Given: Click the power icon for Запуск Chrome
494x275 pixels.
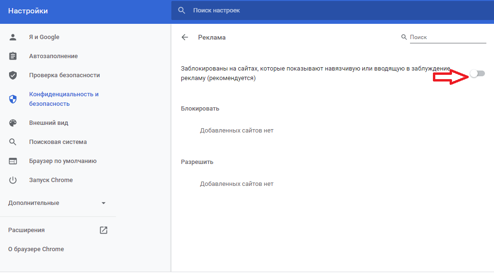Looking at the screenshot, I should pyautogui.click(x=13, y=180).
